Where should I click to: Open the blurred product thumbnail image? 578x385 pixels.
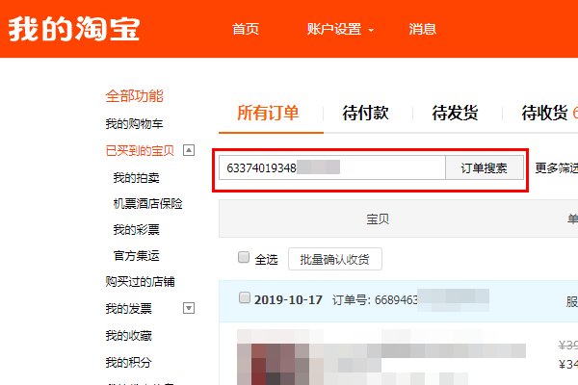pyautogui.click(x=274, y=358)
